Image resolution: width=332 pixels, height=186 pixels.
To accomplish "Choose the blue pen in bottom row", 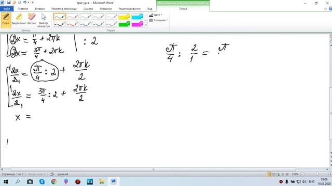I will (86, 24).
